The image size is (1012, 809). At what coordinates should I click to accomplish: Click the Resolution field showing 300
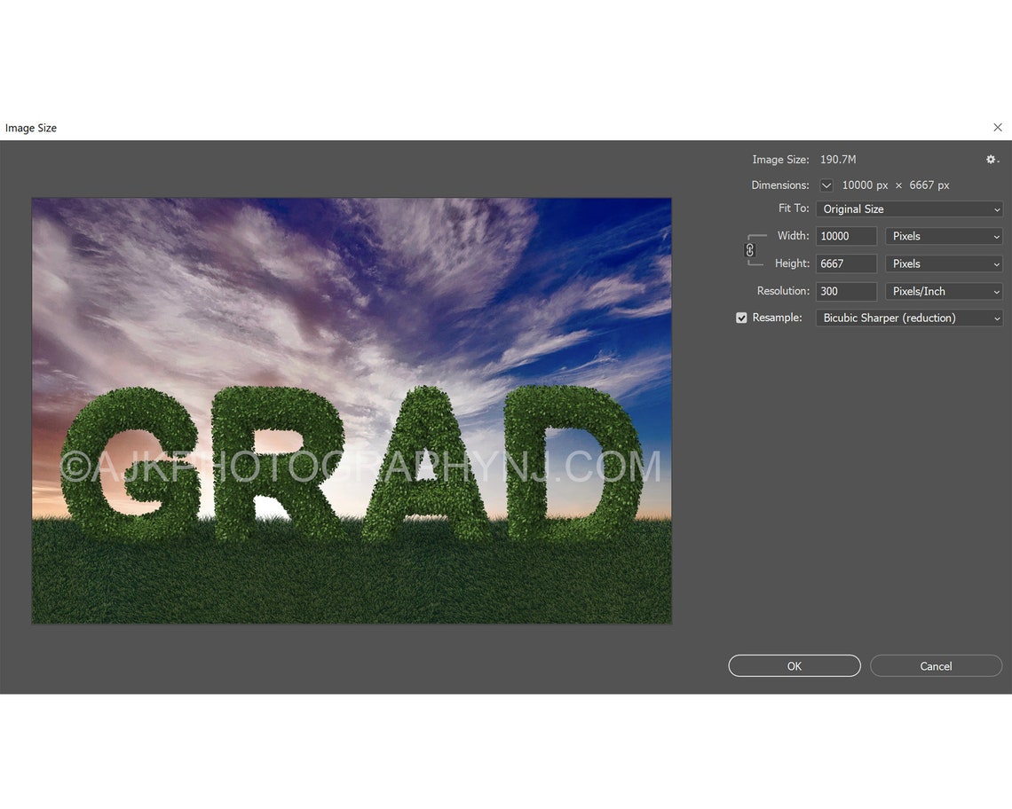[x=845, y=291]
